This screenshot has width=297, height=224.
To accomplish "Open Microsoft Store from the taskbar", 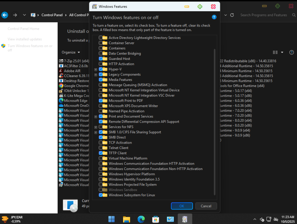I will 156,219.
